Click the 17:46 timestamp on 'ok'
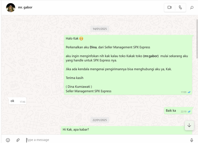The image size is (198, 143). [x=23, y=102]
